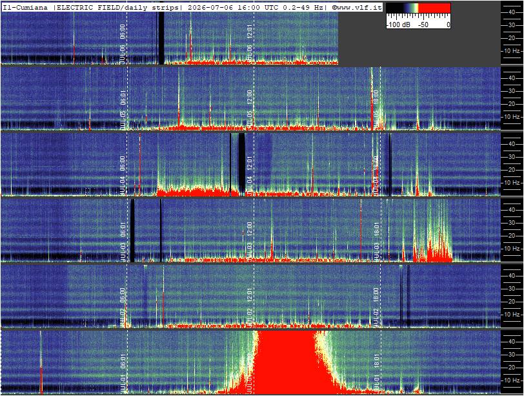This screenshot has width=524, height=396.
Task: Select the 18:01 JUL 03 time marker
Action: coord(376,240)
